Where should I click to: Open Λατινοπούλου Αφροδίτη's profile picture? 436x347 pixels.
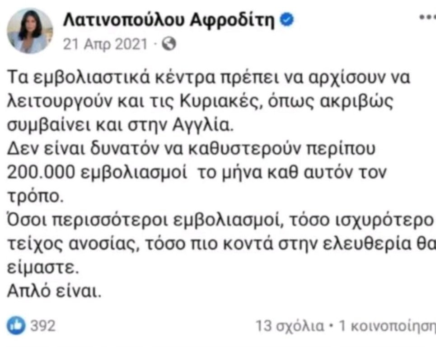pyautogui.click(x=30, y=31)
